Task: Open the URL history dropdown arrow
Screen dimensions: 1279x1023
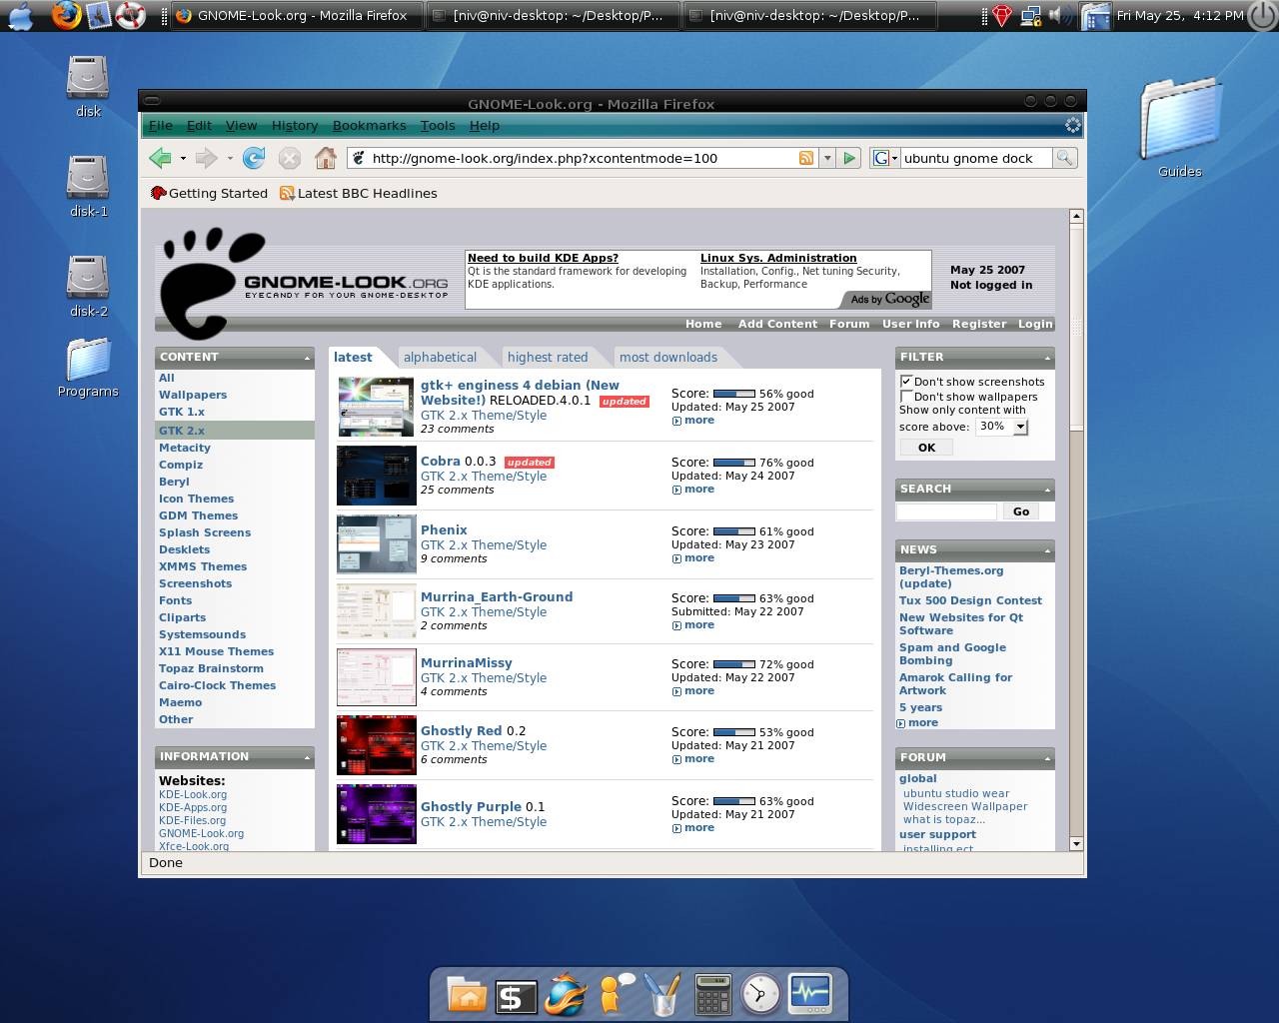Action: (827, 158)
